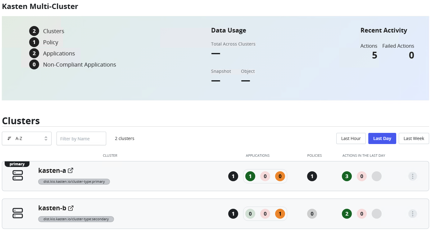Click the kasten-a server cluster icon
Screen dimensions: 431x232
point(18,175)
